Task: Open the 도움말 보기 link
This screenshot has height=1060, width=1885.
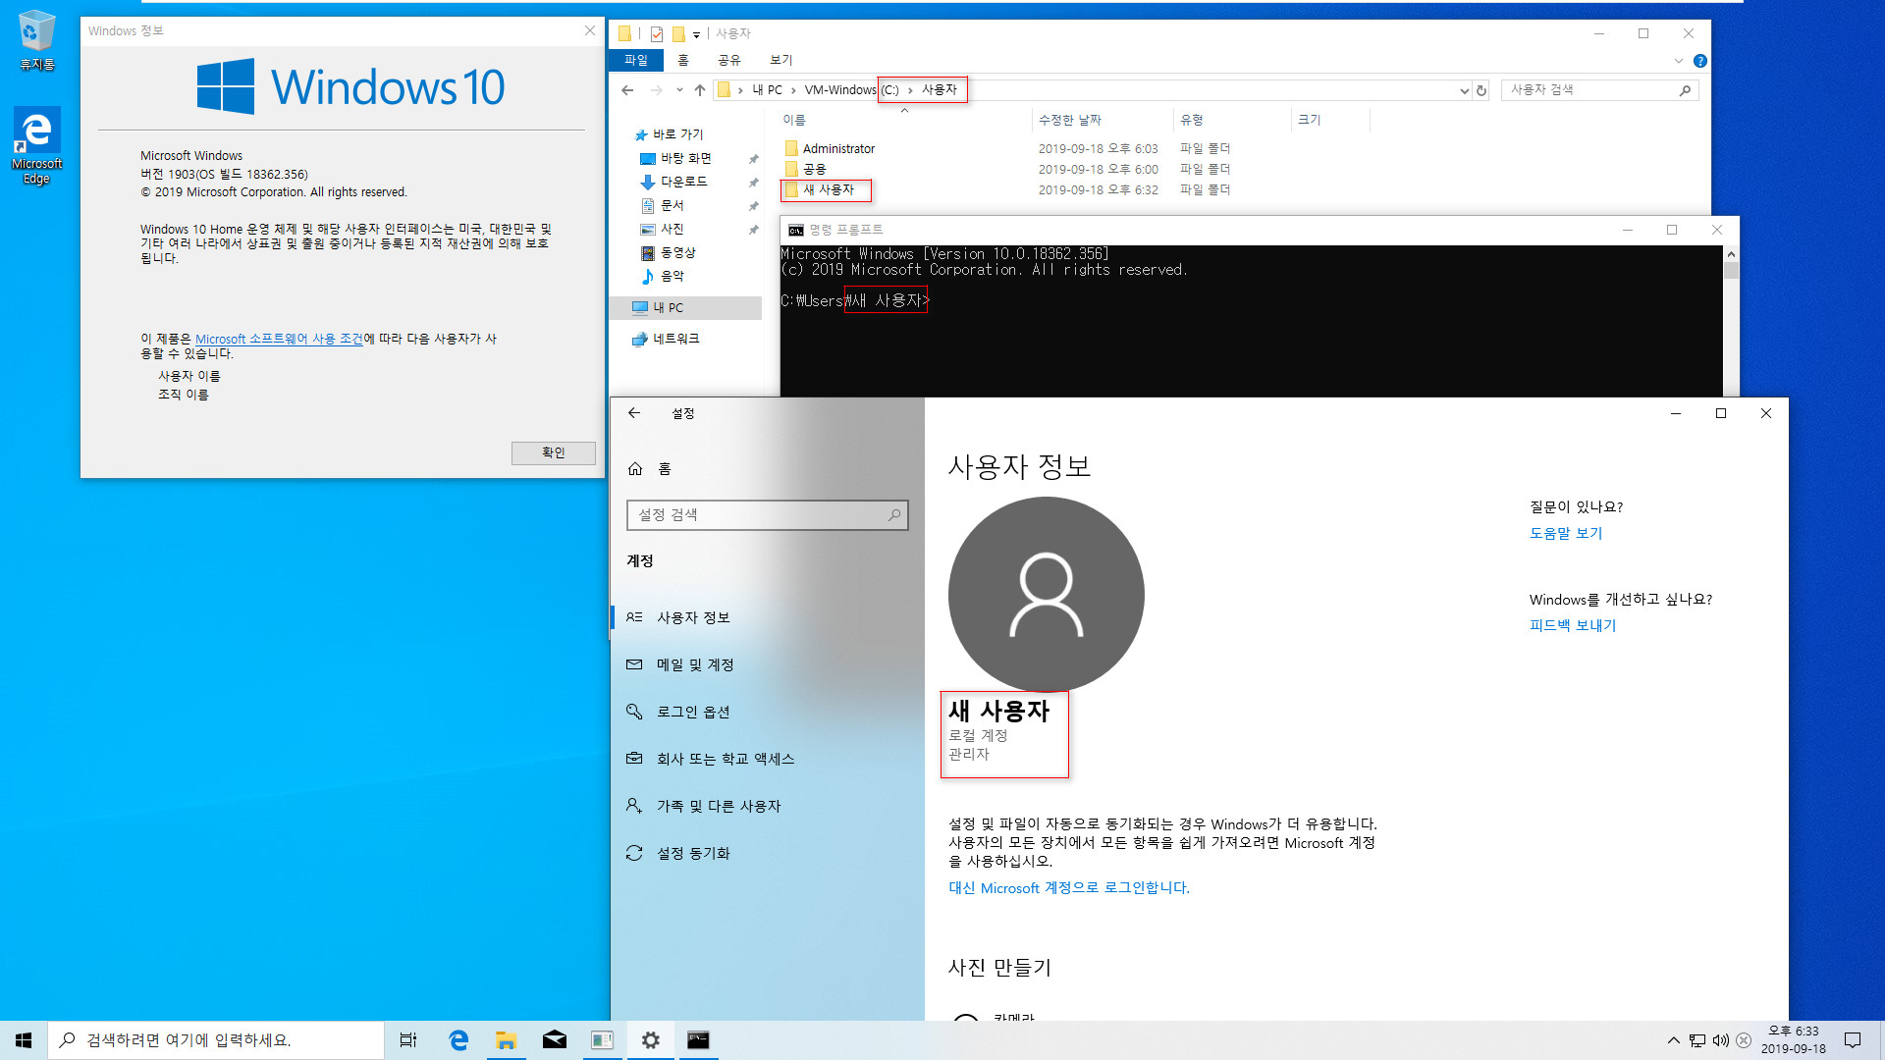Action: 1565,533
